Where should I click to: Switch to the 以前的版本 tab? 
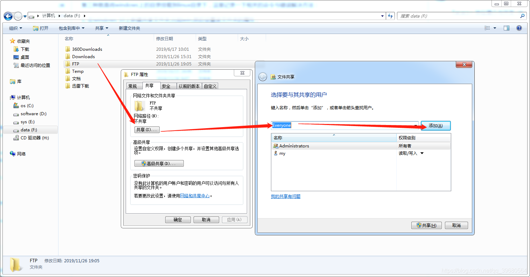point(189,86)
